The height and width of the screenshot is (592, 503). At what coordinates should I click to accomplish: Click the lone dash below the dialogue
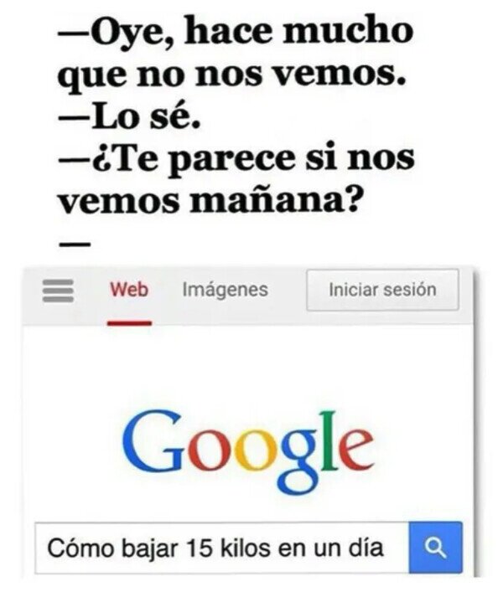coord(75,245)
